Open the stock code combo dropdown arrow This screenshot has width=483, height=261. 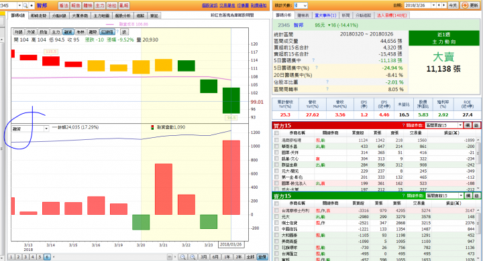(19, 5)
